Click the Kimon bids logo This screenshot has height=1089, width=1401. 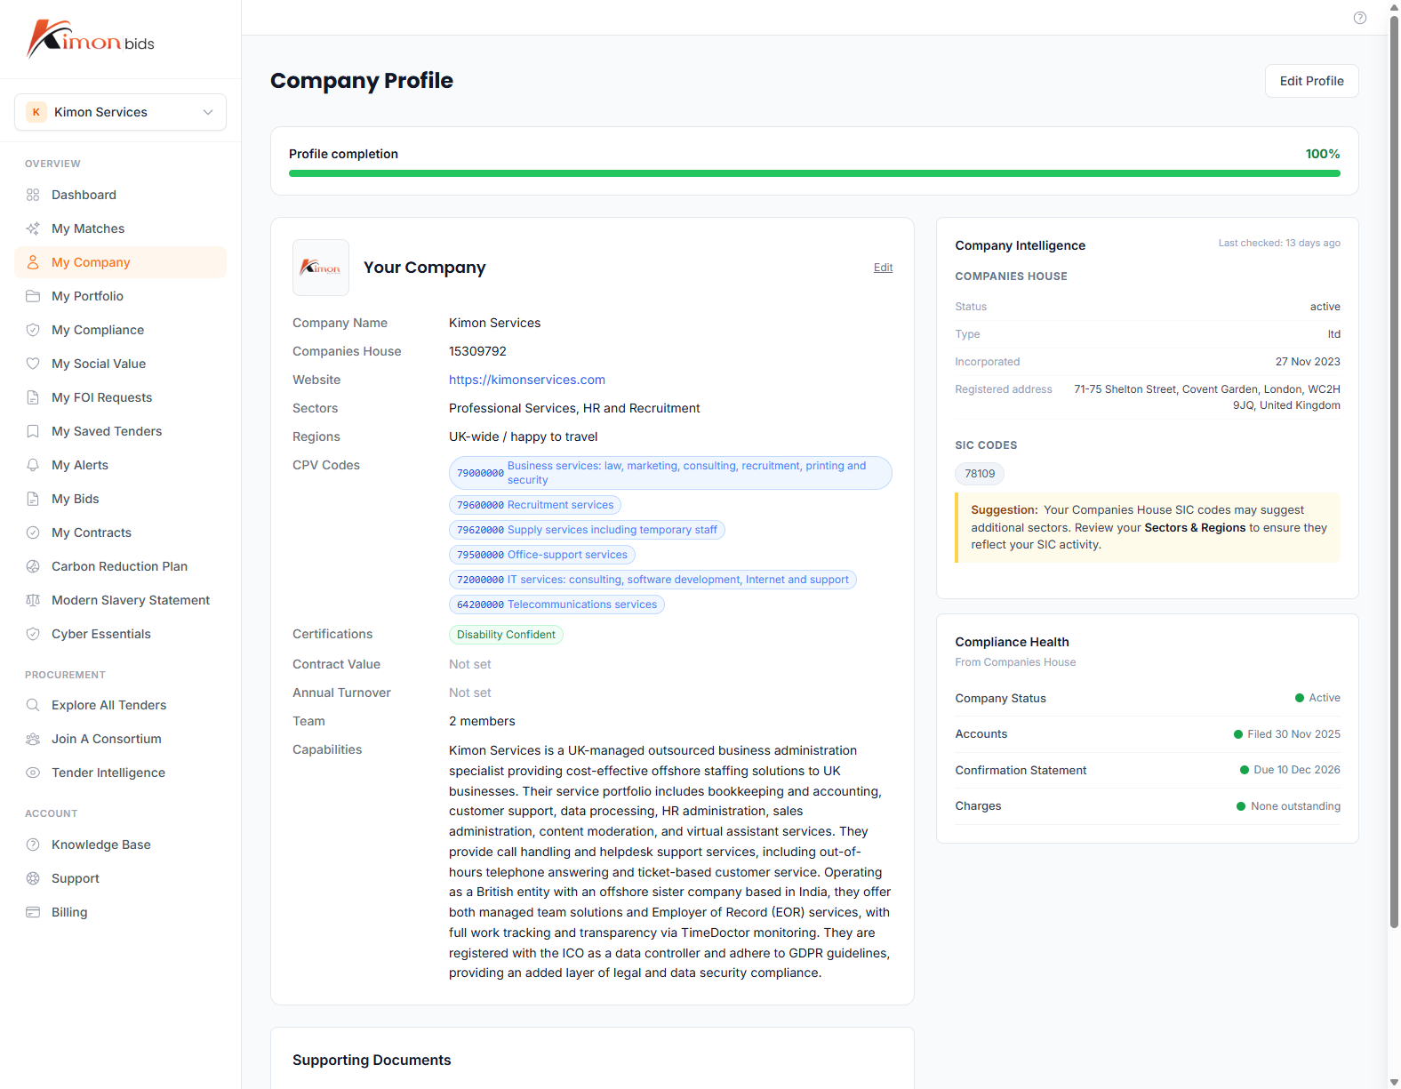(x=91, y=39)
